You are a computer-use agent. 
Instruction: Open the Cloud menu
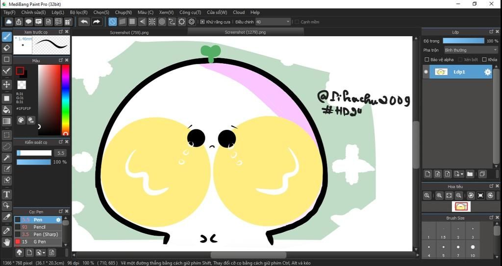point(239,12)
